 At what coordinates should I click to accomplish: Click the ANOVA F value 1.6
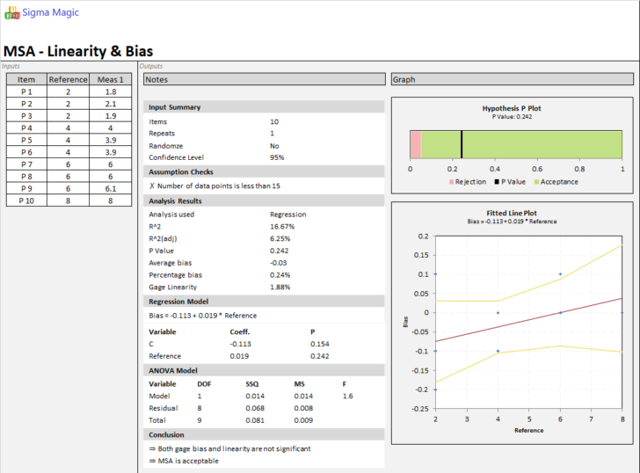(347, 396)
